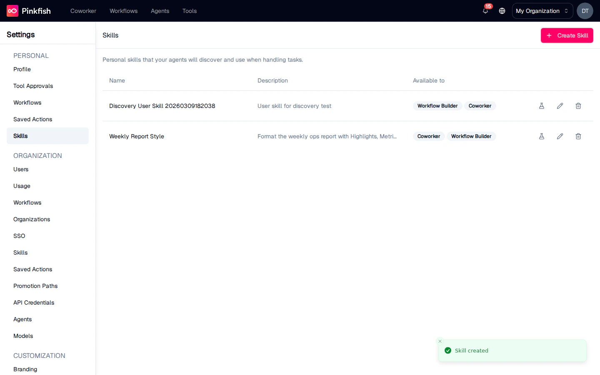Switch to the Coworker tab
600x375 pixels.
(x=83, y=11)
